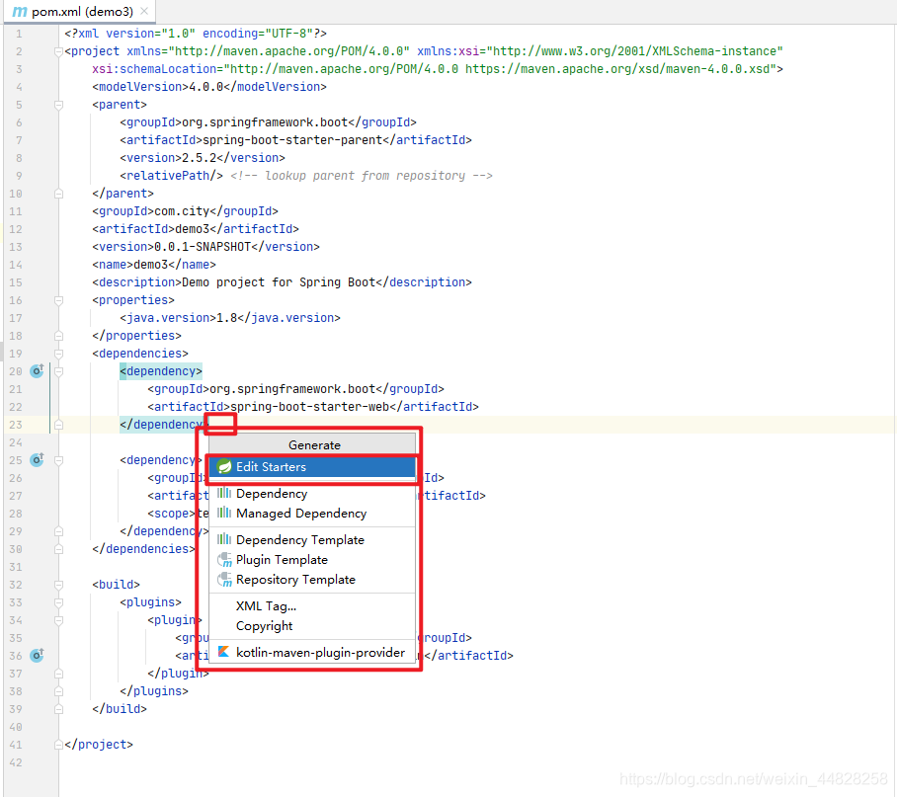897x797 pixels.
Task: Click description text Demo project for Spring Boot
Action: tap(279, 281)
